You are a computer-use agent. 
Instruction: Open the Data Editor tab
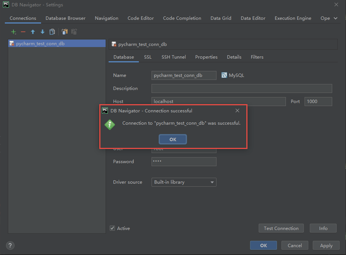[253, 18]
